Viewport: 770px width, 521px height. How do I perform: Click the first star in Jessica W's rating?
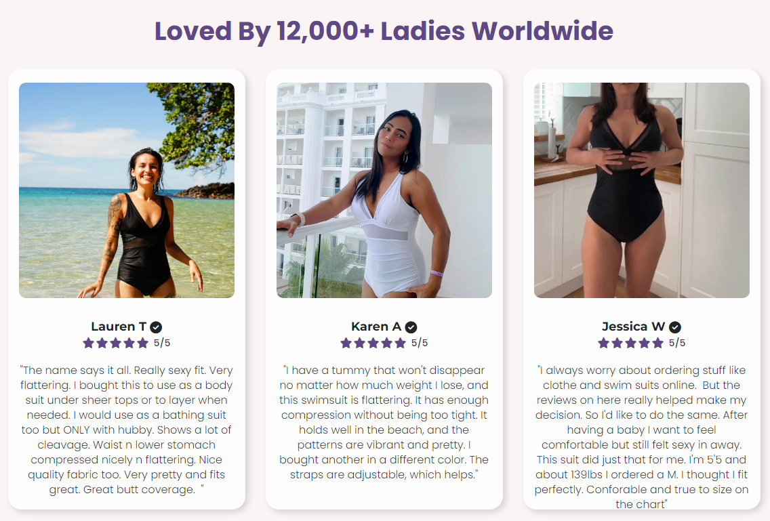point(603,343)
